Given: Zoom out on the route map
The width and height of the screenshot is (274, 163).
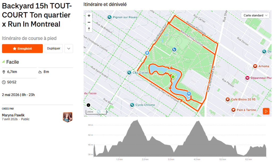Looking at the screenshot, I should click(89, 22).
